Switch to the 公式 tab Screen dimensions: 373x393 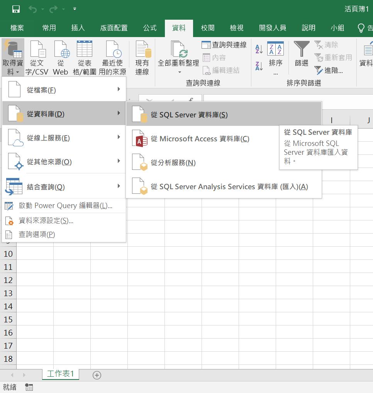pos(150,28)
